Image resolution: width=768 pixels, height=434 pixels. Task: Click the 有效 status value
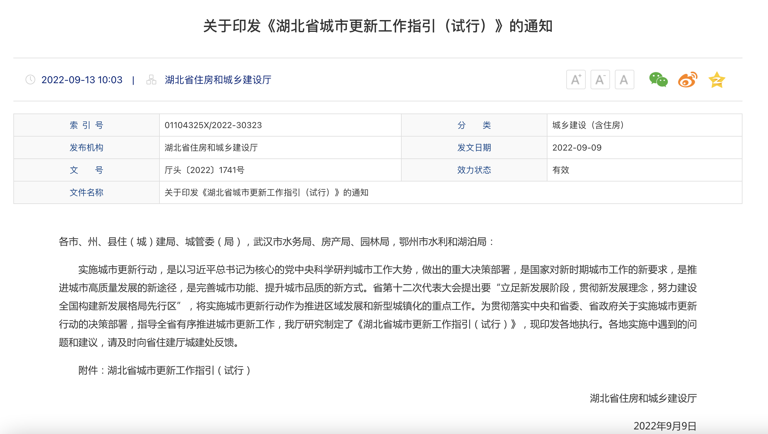click(561, 170)
